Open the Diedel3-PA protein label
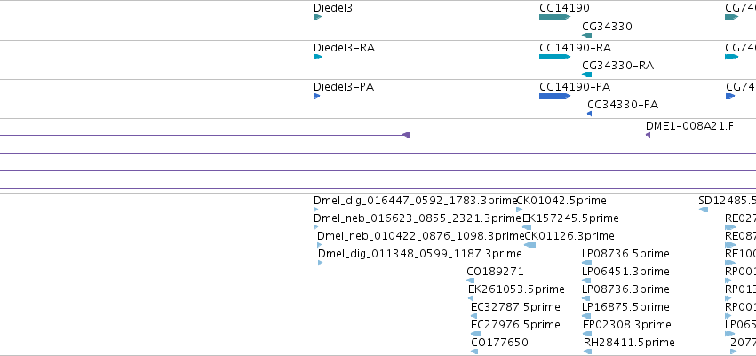The image size is (756, 356). [x=343, y=87]
